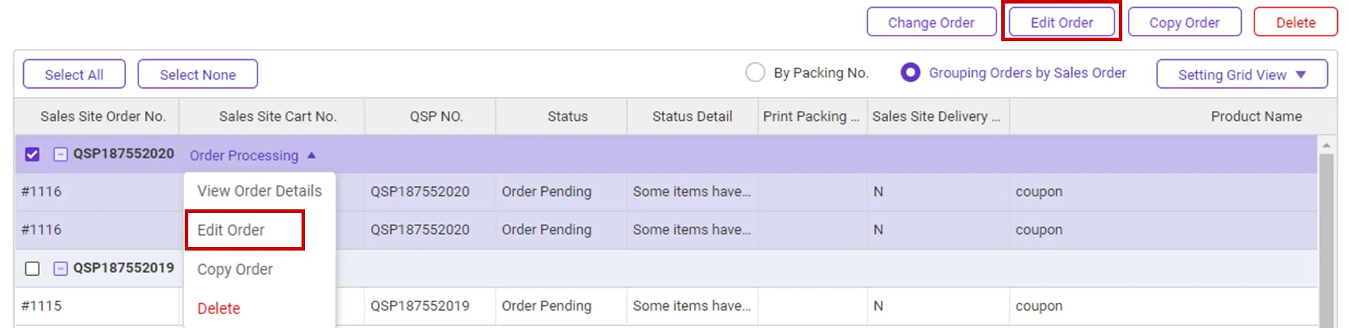Click the Select None button

197,75
